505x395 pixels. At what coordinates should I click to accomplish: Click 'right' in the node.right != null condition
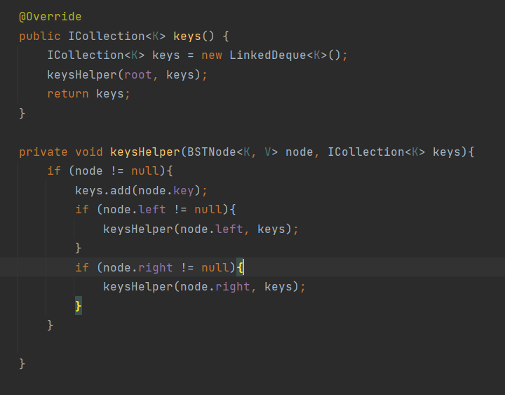point(155,267)
